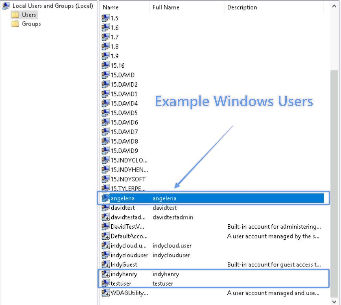Viewport: 341px width, 305px height.
Task: Select user 15.DAVID7 by name
Action: pos(124,132)
